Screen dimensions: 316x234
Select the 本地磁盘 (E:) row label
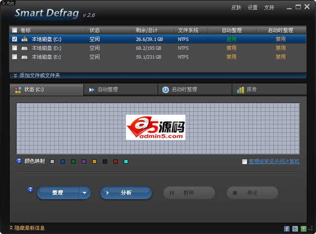pyautogui.click(x=46, y=57)
